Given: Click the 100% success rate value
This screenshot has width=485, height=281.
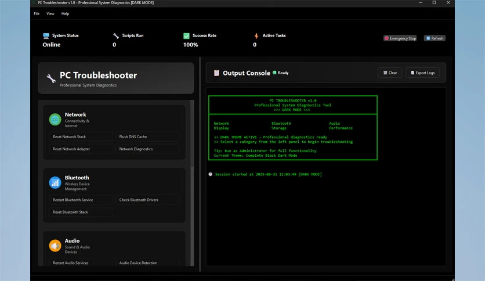Looking at the screenshot, I should pos(190,45).
